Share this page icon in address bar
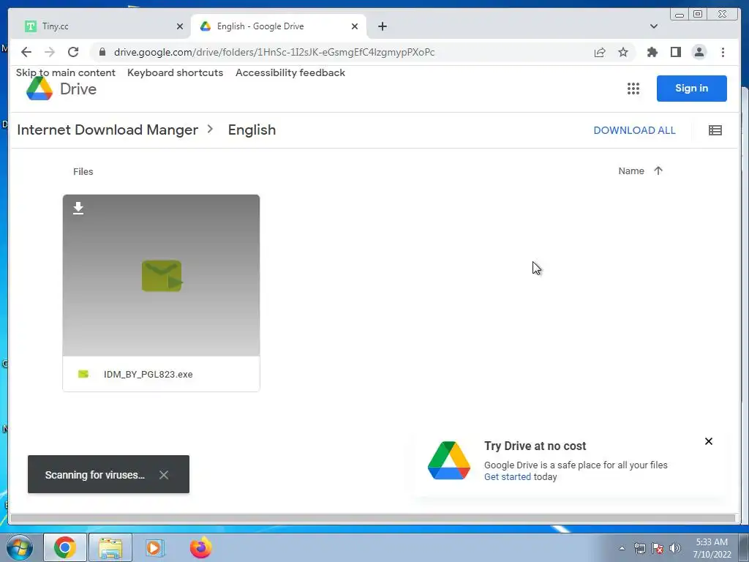749x562 pixels. tap(600, 52)
